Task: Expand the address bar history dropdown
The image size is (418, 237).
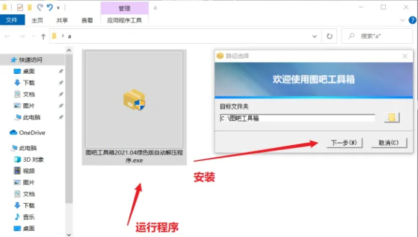Action: click(x=314, y=36)
